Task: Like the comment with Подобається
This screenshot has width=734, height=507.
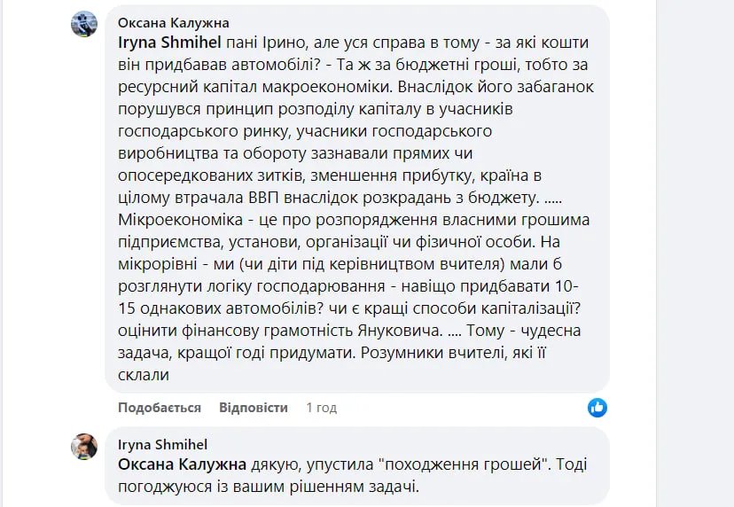Action: (x=160, y=408)
